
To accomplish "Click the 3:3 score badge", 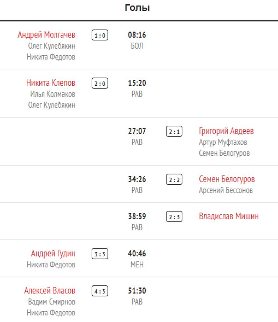I will click(x=100, y=254).
